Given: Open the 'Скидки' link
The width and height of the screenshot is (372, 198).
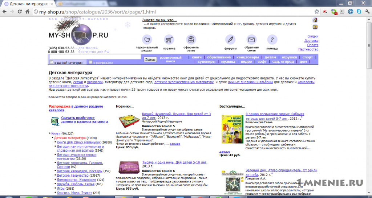Looking at the screenshot, I should (313, 37).
